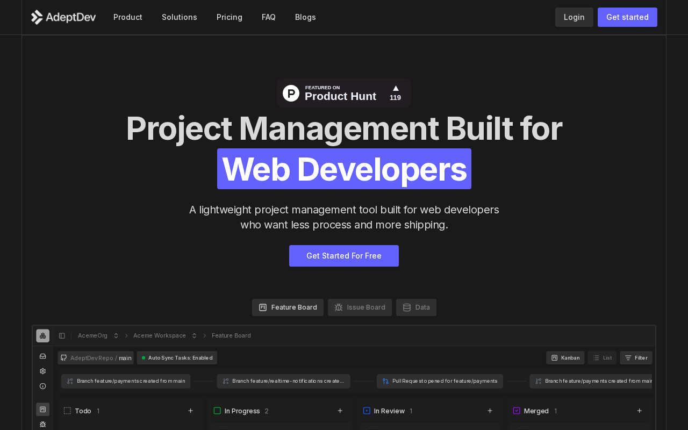The height and width of the screenshot is (430, 688).
Task: Click the In Review column title
Action: [389, 411]
